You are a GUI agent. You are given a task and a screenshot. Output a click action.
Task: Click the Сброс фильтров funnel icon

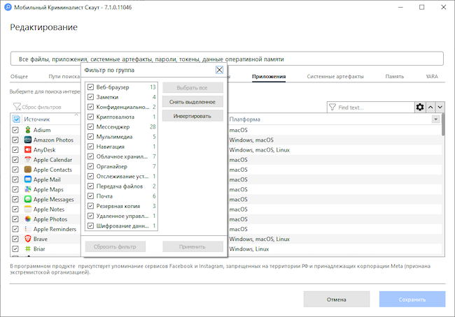pos(17,107)
